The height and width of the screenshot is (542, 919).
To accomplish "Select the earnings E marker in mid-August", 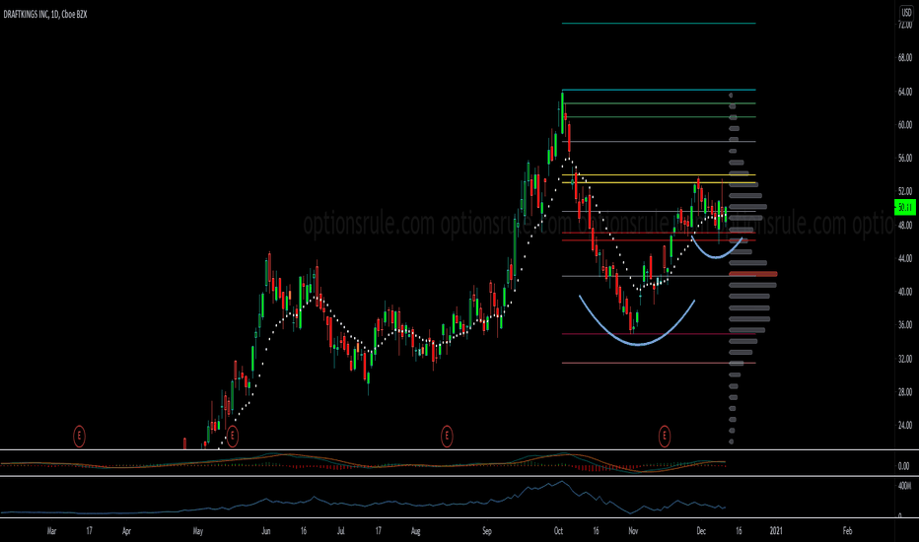I will pos(447,436).
